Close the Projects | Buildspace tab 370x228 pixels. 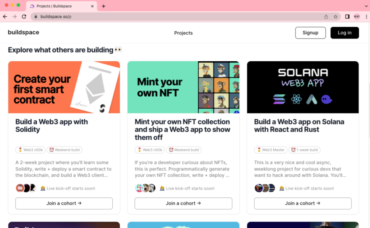click(x=92, y=6)
